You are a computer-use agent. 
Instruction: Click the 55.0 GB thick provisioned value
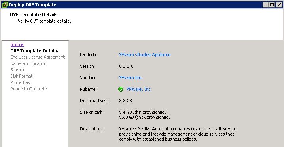tap(145, 117)
